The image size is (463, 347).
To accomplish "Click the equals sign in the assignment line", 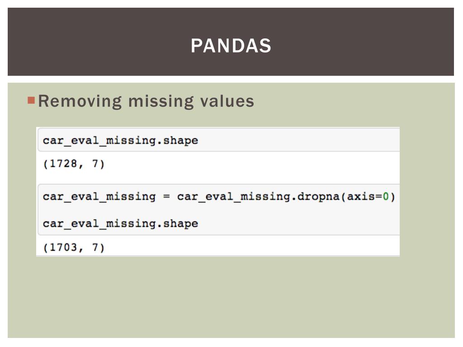I will pos(166,196).
